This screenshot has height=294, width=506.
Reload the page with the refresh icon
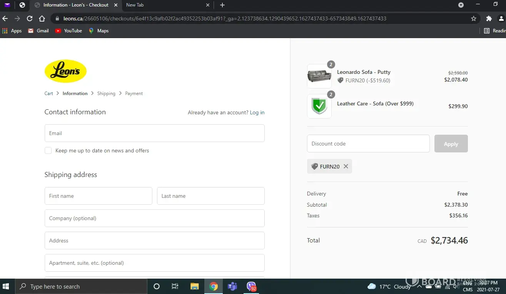point(30,18)
